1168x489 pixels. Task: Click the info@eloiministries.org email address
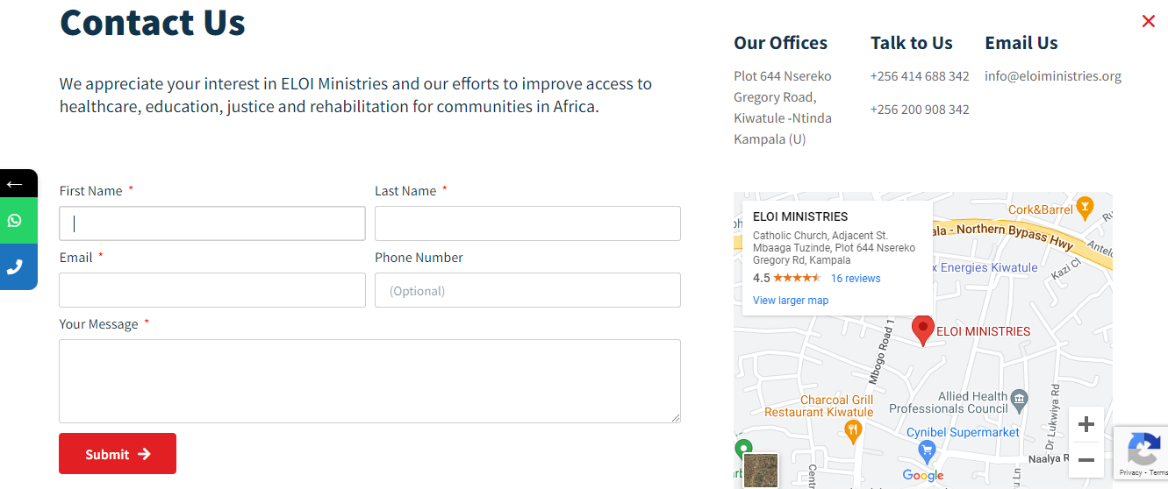(1053, 76)
